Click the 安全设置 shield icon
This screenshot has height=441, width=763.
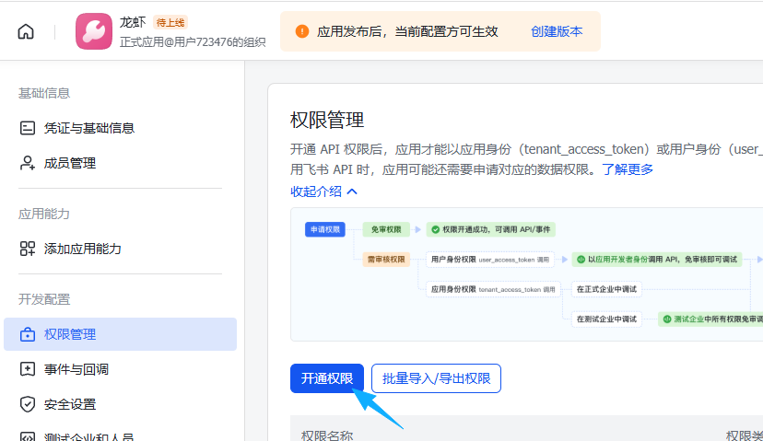pos(28,404)
